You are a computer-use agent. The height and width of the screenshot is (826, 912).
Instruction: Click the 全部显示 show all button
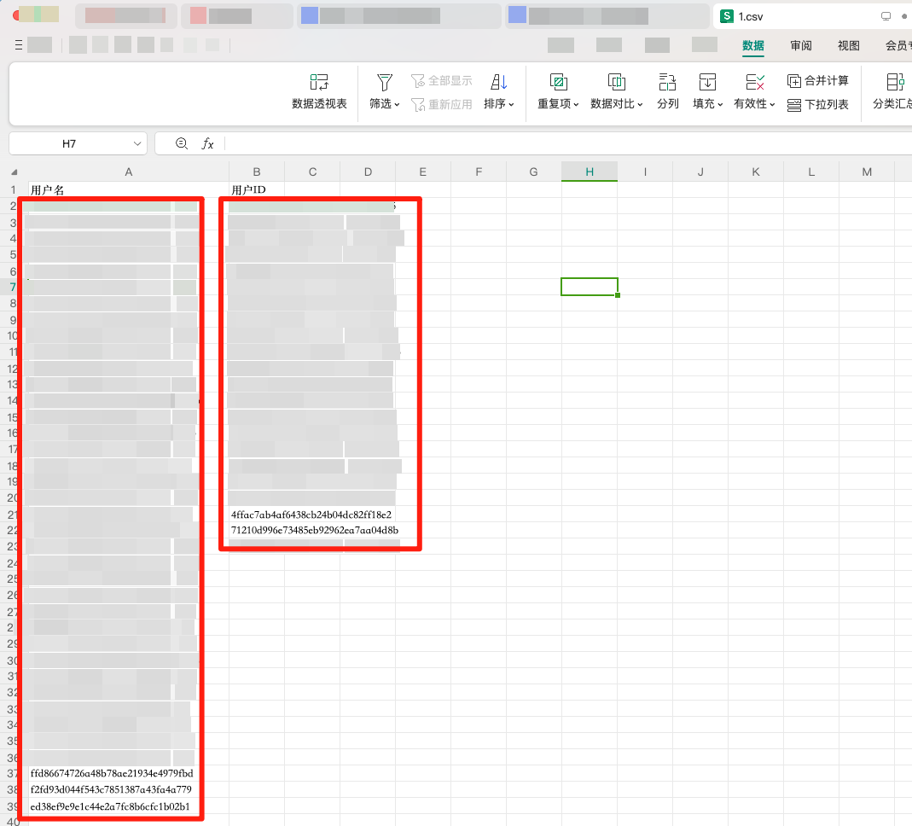[441, 81]
